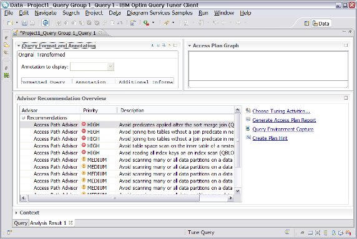Click the Generate Access Plan Report link

click(284, 120)
